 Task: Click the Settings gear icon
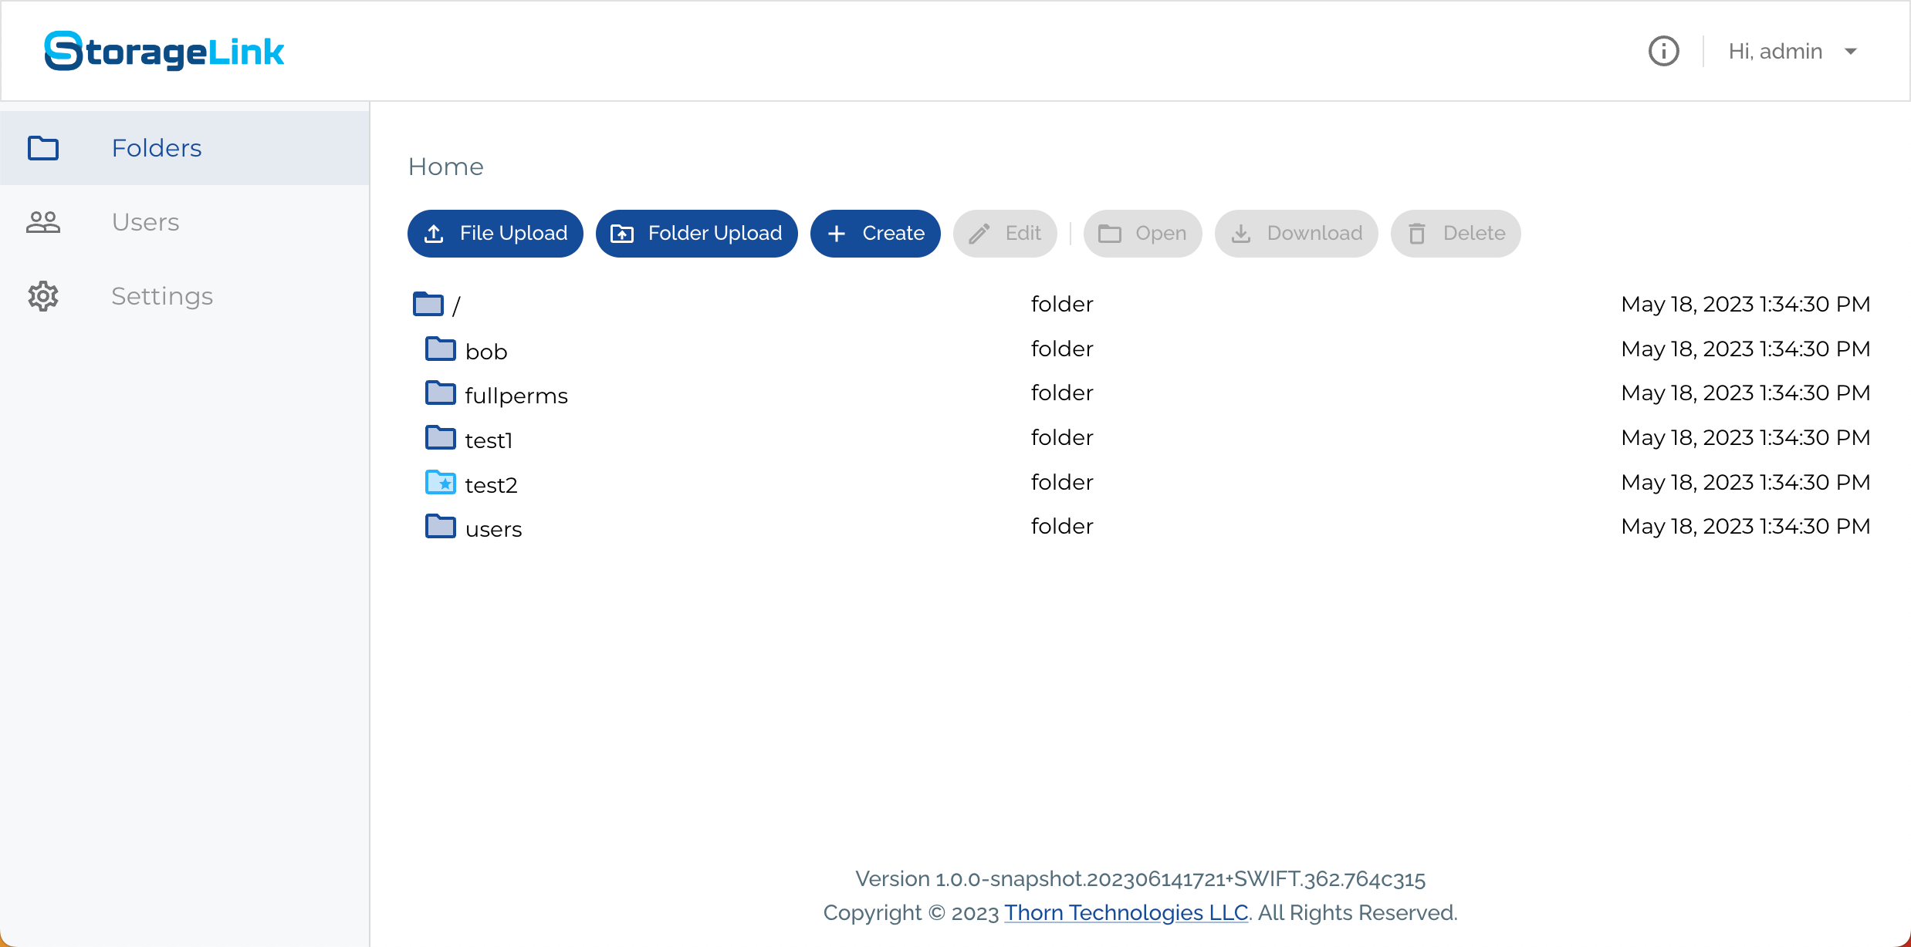point(43,296)
